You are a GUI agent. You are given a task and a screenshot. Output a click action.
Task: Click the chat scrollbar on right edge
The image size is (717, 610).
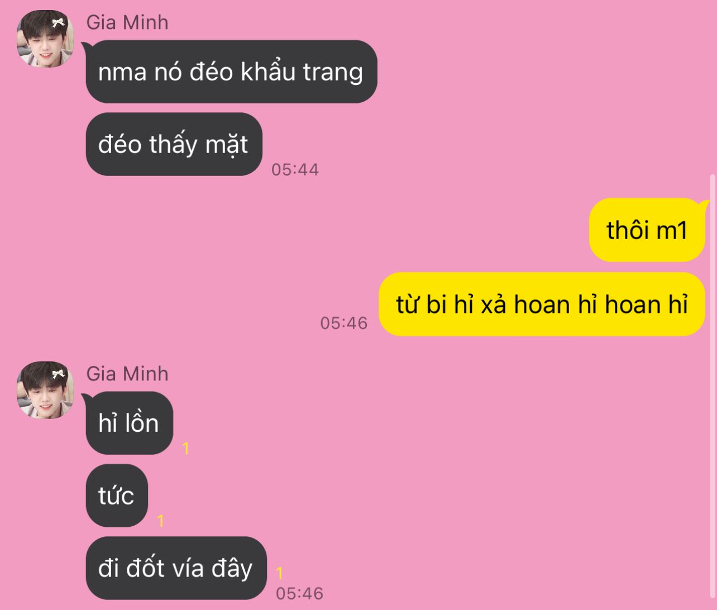(x=713, y=385)
